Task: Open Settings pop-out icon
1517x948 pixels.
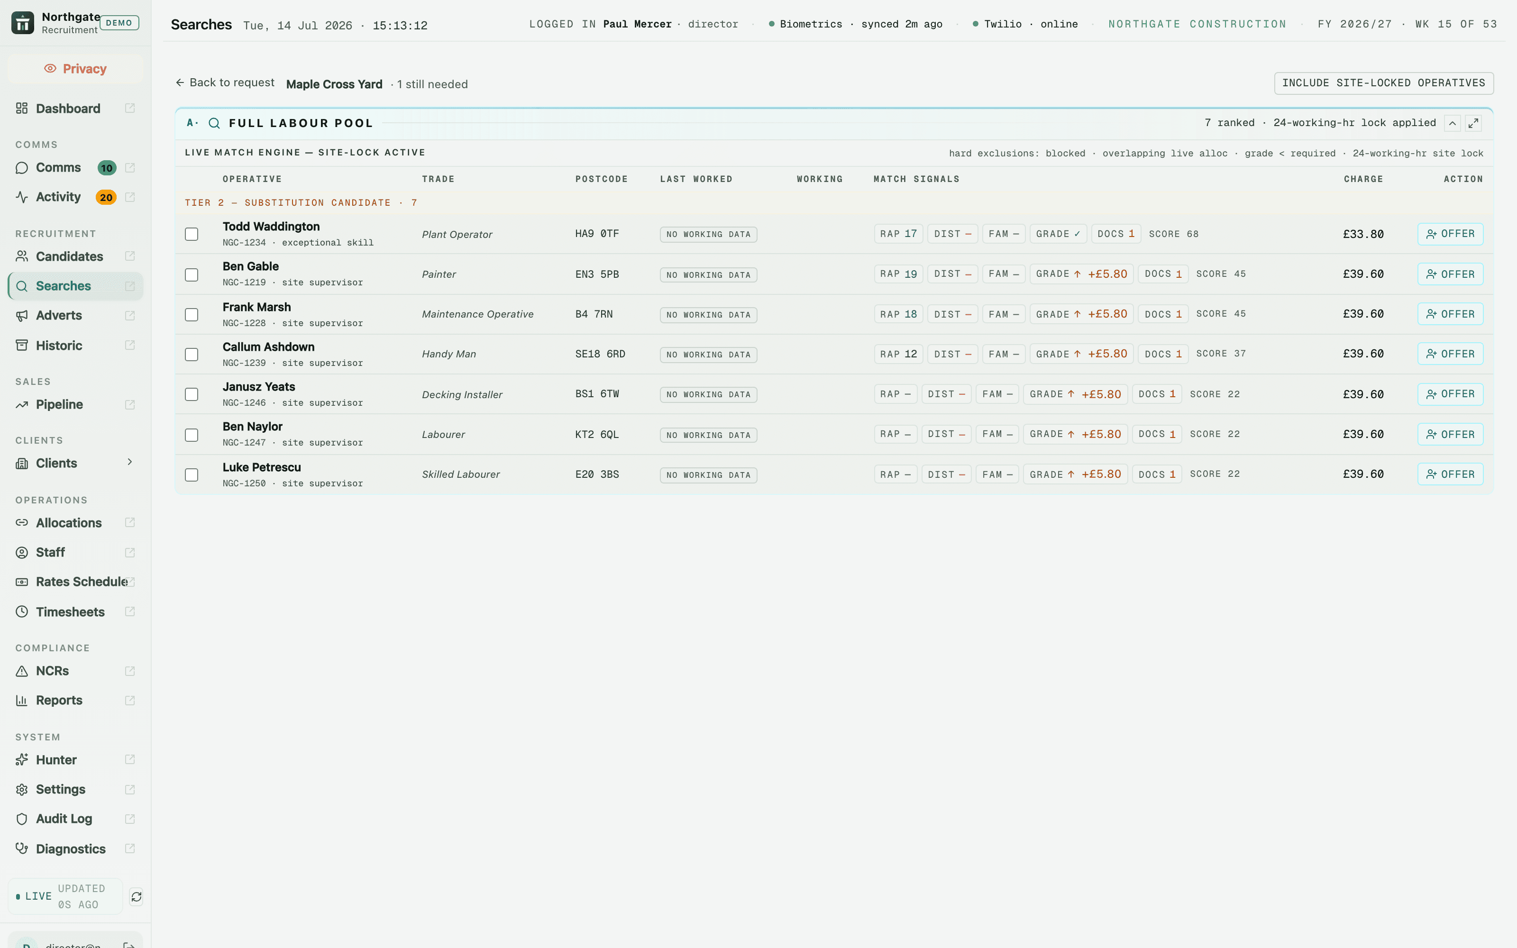Action: (x=130, y=789)
